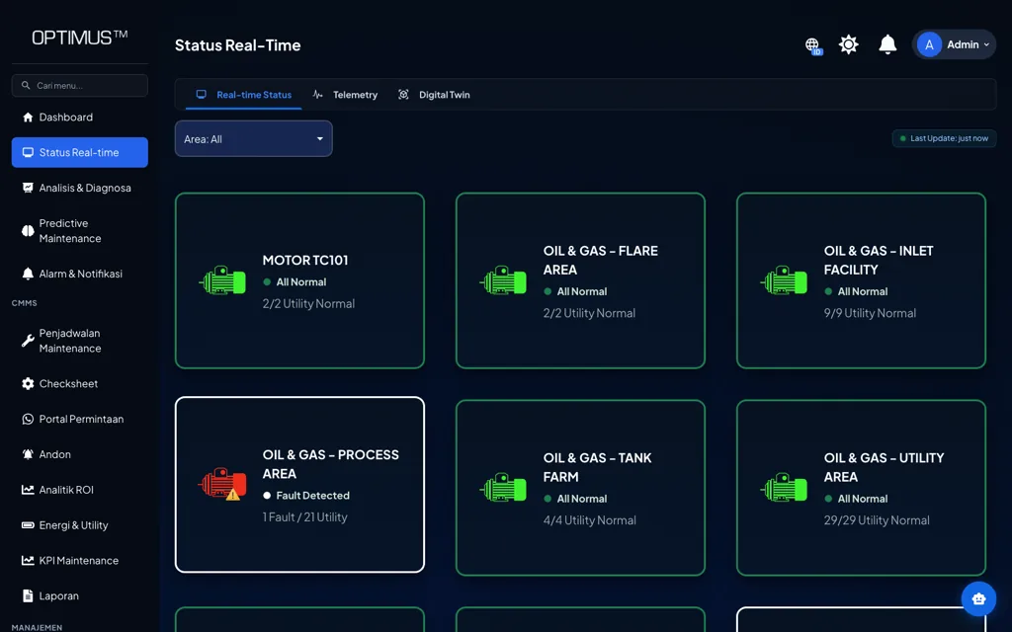
Task: Click the Portal Permintaan WhatsApp icon
Action: click(28, 419)
